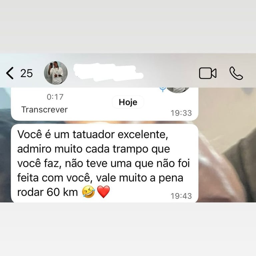256x256 pixels.
Task: Tap the 19:33 timestamp on the voice message
Action: [x=181, y=113]
